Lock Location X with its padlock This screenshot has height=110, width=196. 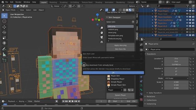point(190,59)
